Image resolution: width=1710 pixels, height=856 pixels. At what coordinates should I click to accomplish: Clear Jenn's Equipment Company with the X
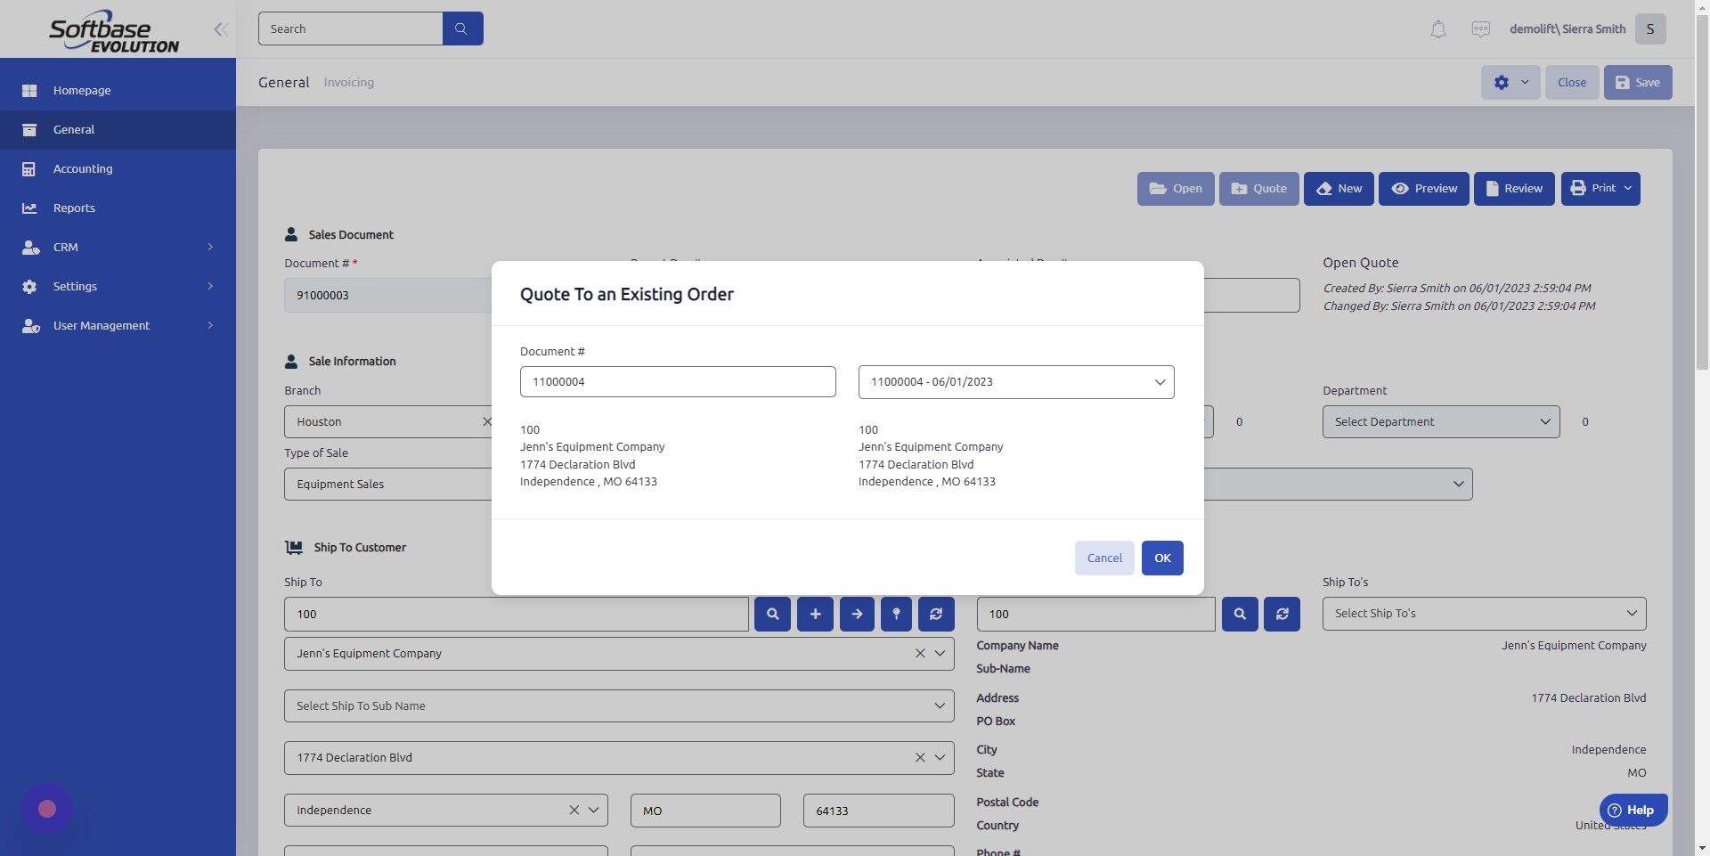(920, 653)
